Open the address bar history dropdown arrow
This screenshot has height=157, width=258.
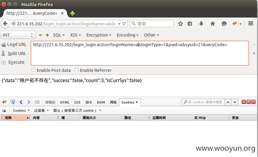pyautogui.click(x=119, y=24)
